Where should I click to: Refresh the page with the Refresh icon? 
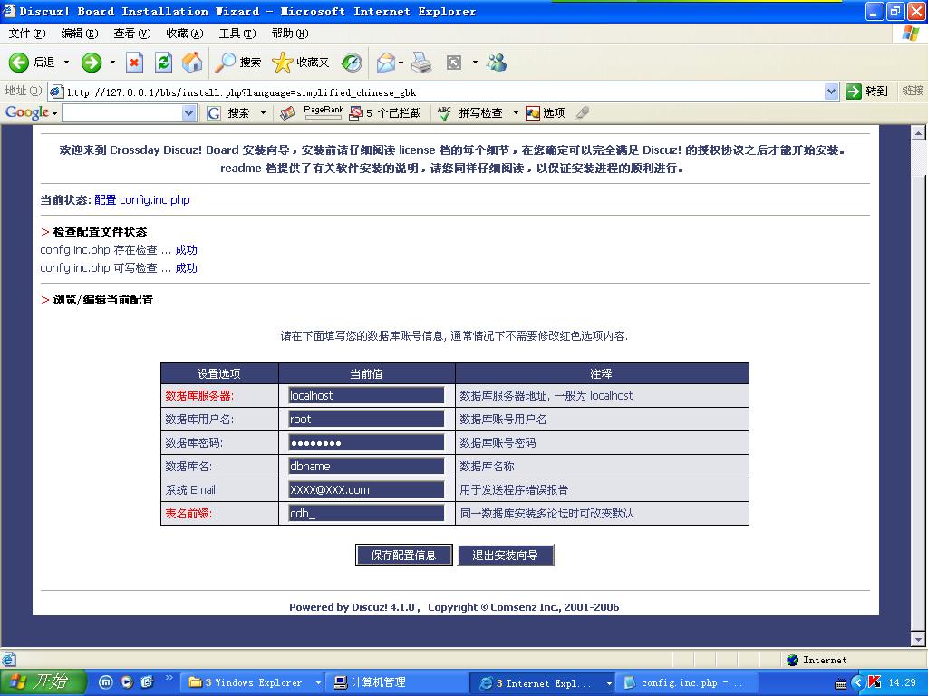[x=163, y=62]
